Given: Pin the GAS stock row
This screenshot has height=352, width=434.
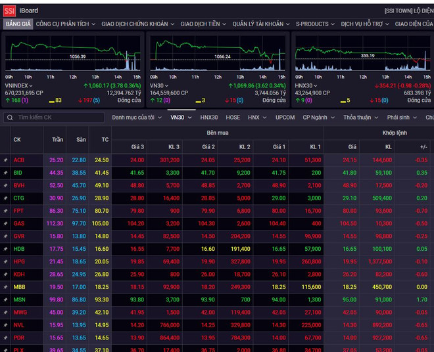Looking at the screenshot, I should [x=5, y=223].
